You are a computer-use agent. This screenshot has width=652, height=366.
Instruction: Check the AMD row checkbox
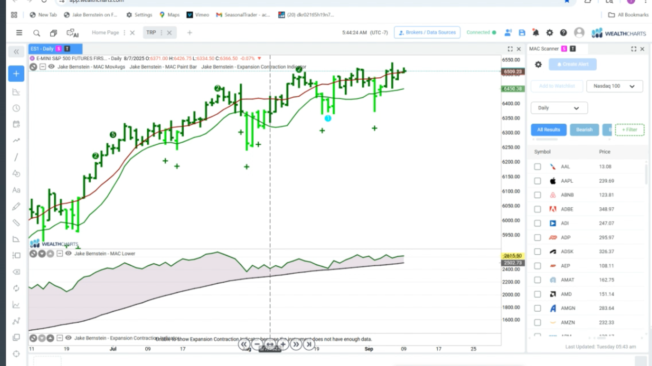537,294
